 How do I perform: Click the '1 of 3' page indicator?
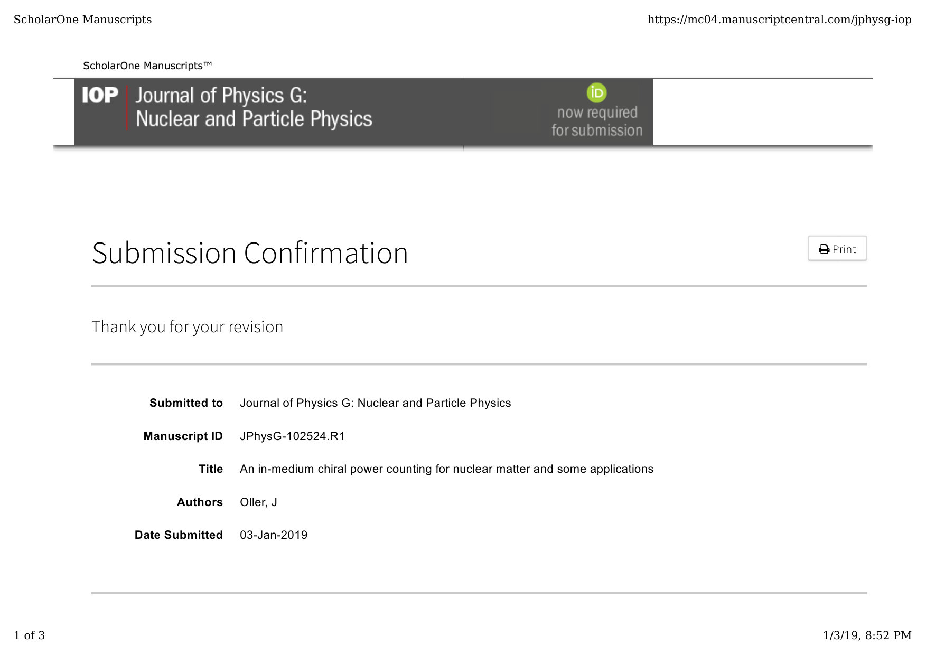(x=29, y=635)
